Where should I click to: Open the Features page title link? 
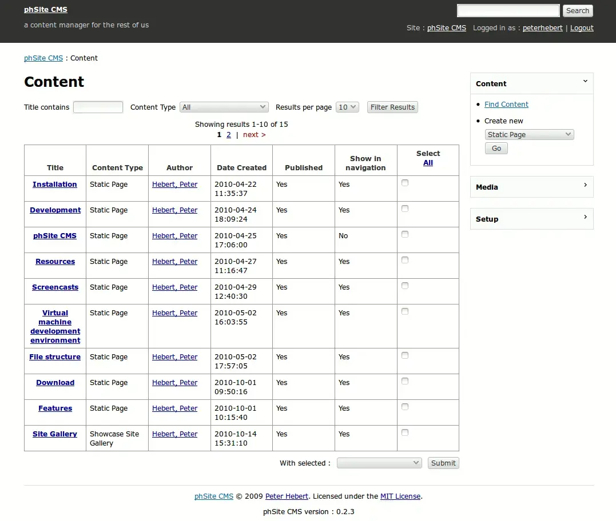coord(55,408)
